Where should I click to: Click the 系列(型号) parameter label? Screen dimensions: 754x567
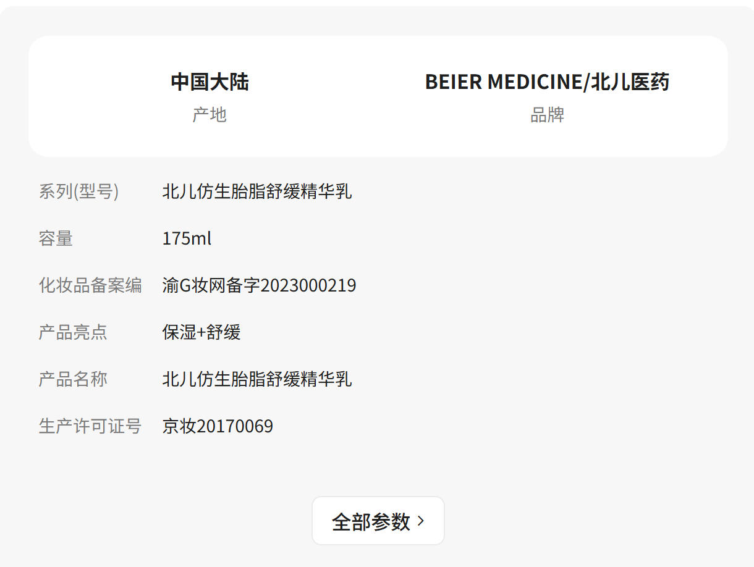(78, 191)
